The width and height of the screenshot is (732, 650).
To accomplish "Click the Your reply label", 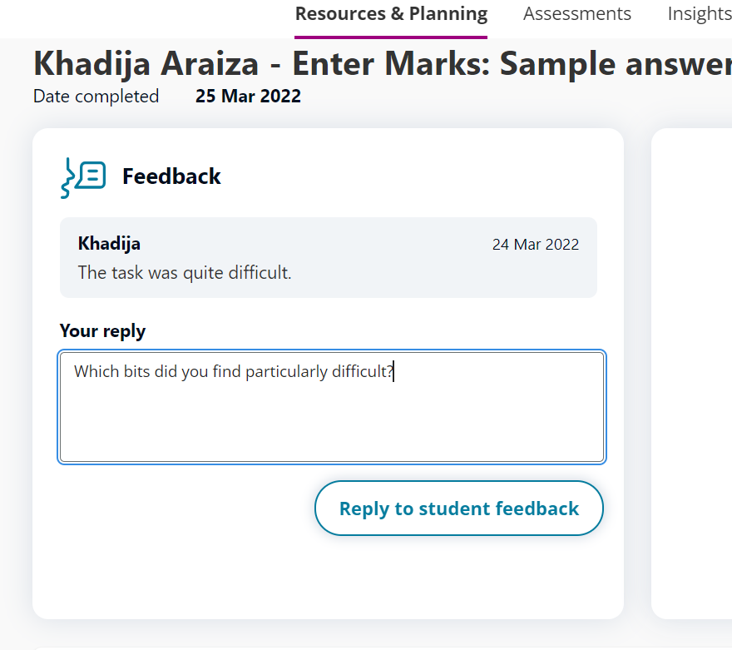I will coord(102,330).
